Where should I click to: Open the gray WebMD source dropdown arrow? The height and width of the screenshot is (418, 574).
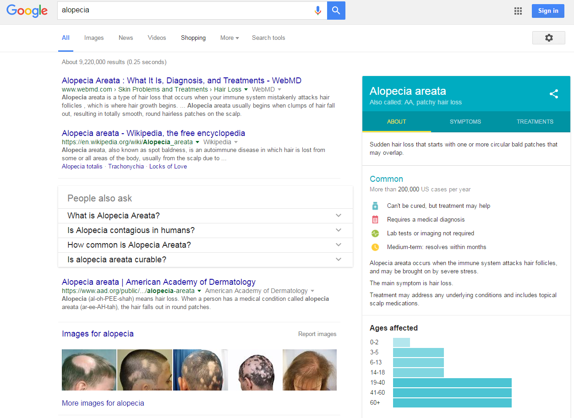click(x=279, y=89)
